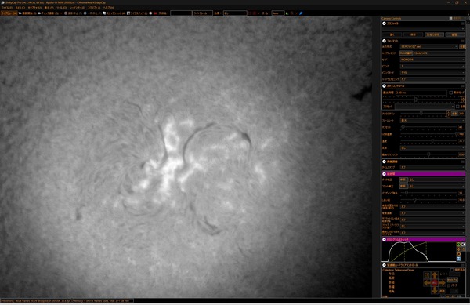Open the Format section menu icon
This screenshot has width=470, height=305.
coord(463,41)
